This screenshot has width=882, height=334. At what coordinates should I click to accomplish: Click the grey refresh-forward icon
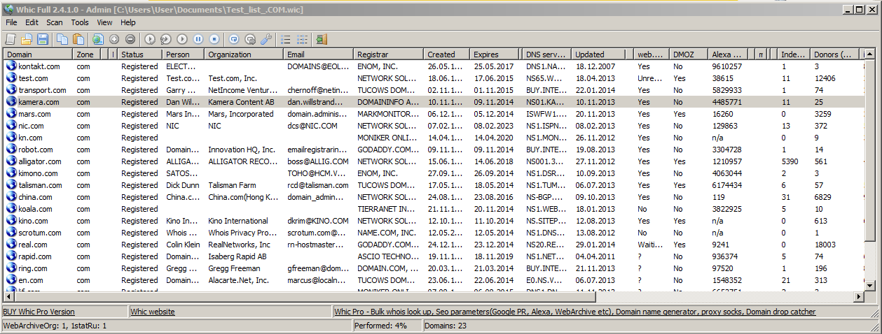tap(250, 39)
